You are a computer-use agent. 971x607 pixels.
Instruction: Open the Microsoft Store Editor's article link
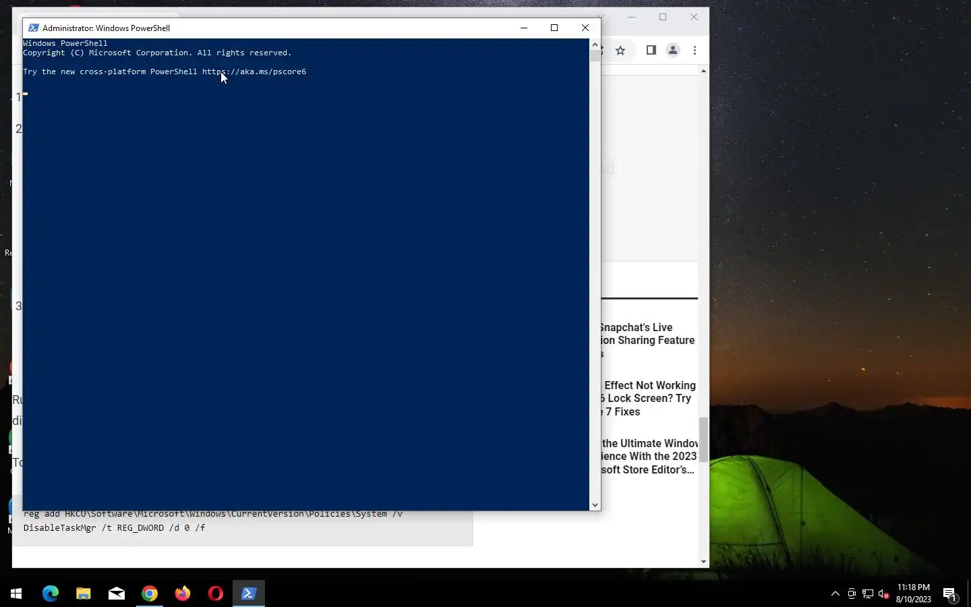[649, 457]
